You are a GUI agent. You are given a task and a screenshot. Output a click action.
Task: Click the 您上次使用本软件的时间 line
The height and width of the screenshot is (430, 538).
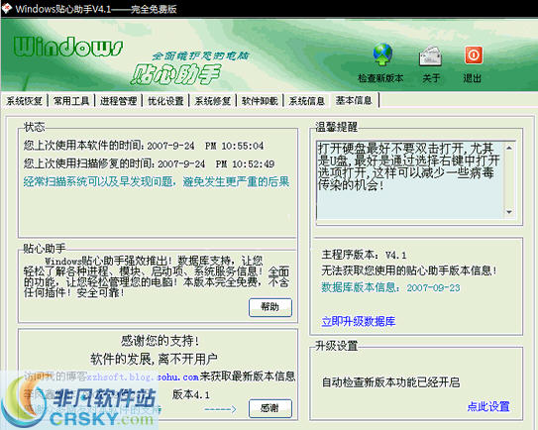coord(144,146)
